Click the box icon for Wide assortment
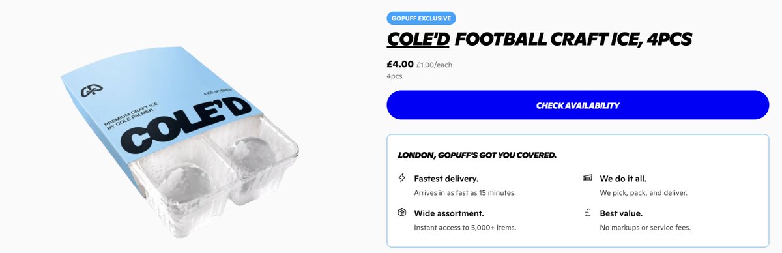 [x=402, y=213]
